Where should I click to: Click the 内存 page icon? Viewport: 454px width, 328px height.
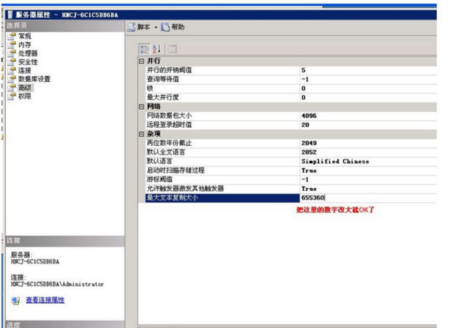(x=12, y=45)
